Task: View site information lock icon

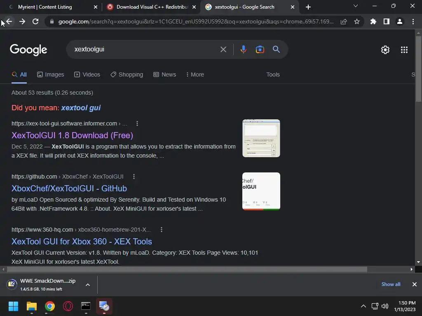Action: 52,21
